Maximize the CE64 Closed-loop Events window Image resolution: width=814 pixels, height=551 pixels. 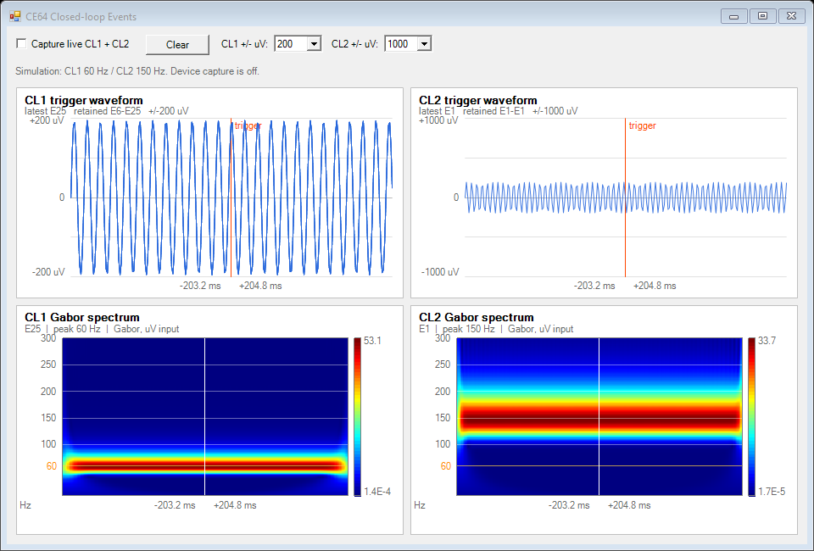(x=762, y=16)
